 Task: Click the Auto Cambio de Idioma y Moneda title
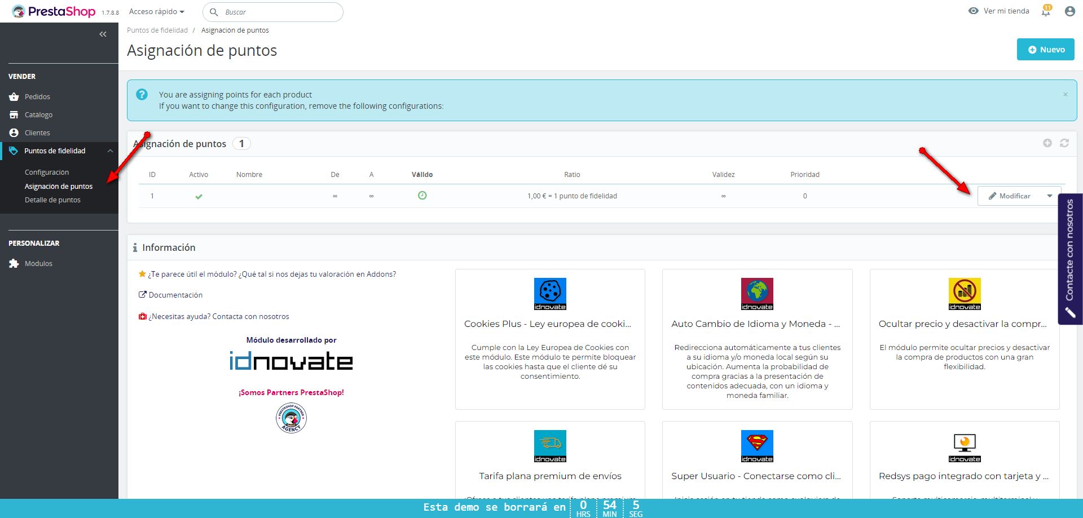(756, 324)
